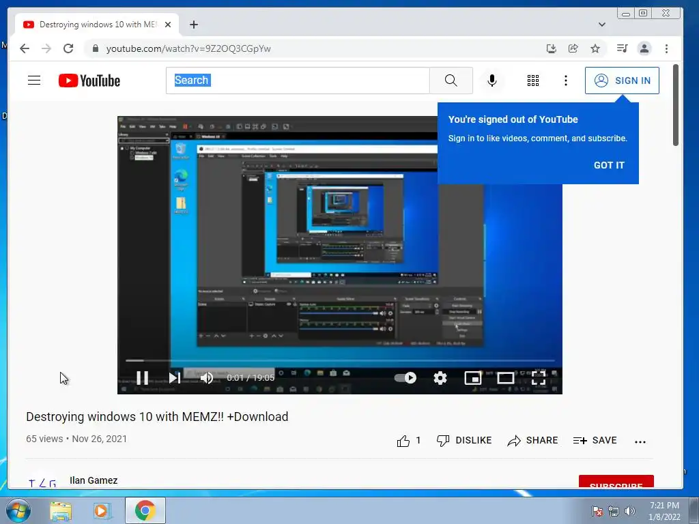Image resolution: width=699 pixels, height=524 pixels.
Task: View site information lock icon
Action: coord(95,48)
